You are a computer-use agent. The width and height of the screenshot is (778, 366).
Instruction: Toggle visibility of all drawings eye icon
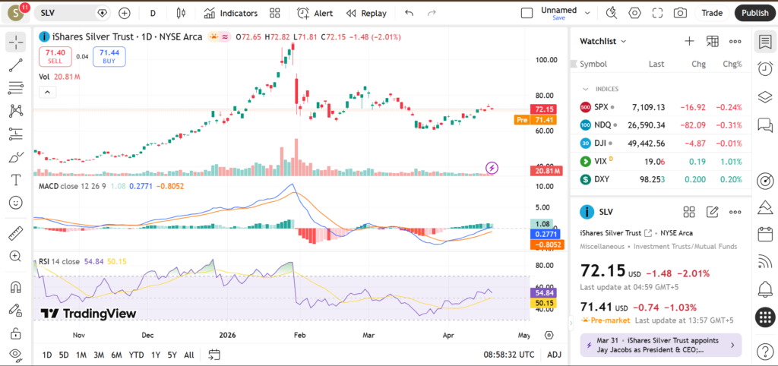coord(15,355)
